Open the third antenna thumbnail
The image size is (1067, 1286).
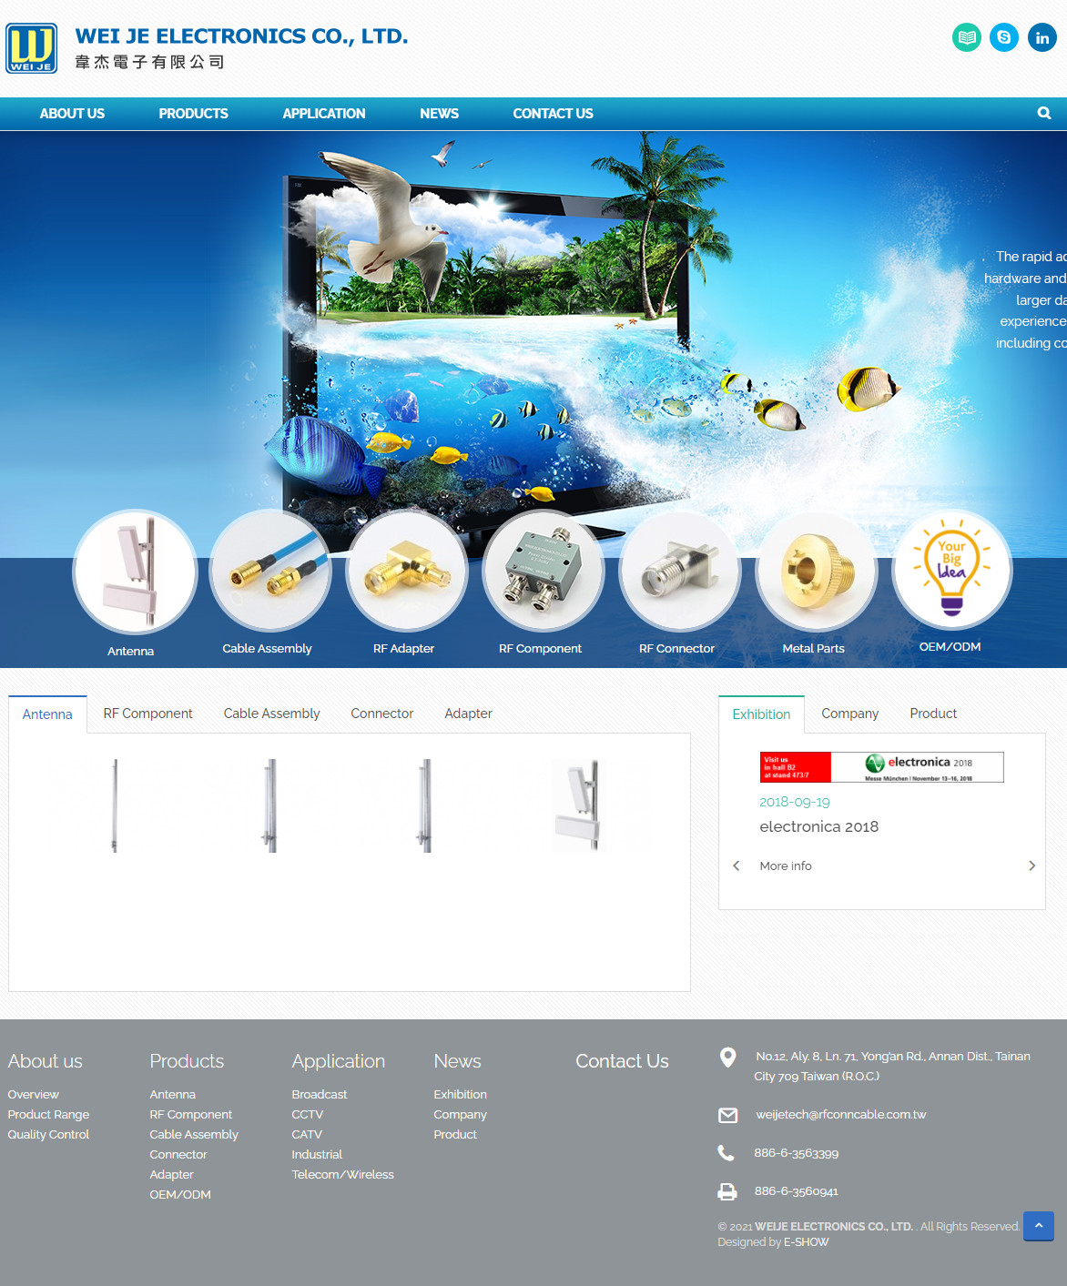(426, 805)
